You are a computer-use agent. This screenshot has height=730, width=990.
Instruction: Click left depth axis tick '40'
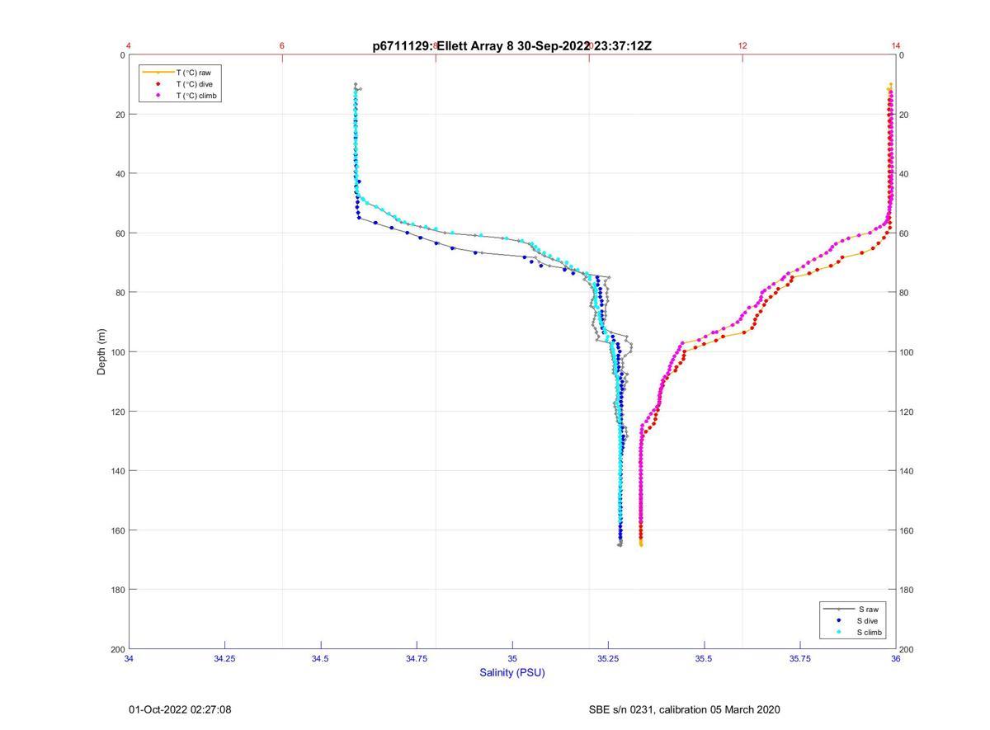pos(120,174)
